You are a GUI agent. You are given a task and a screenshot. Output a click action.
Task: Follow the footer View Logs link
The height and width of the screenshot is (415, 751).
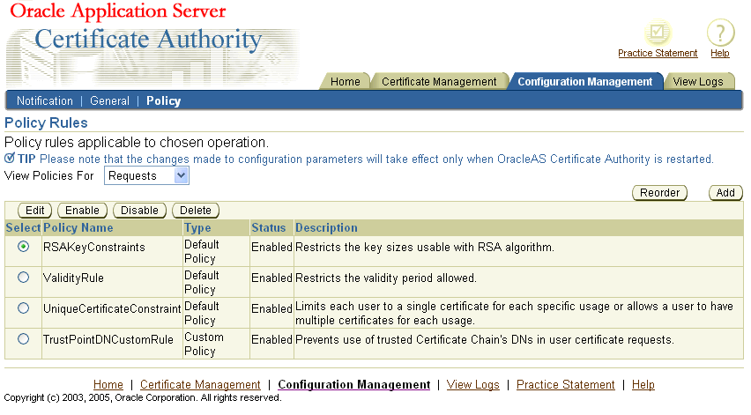(x=472, y=384)
